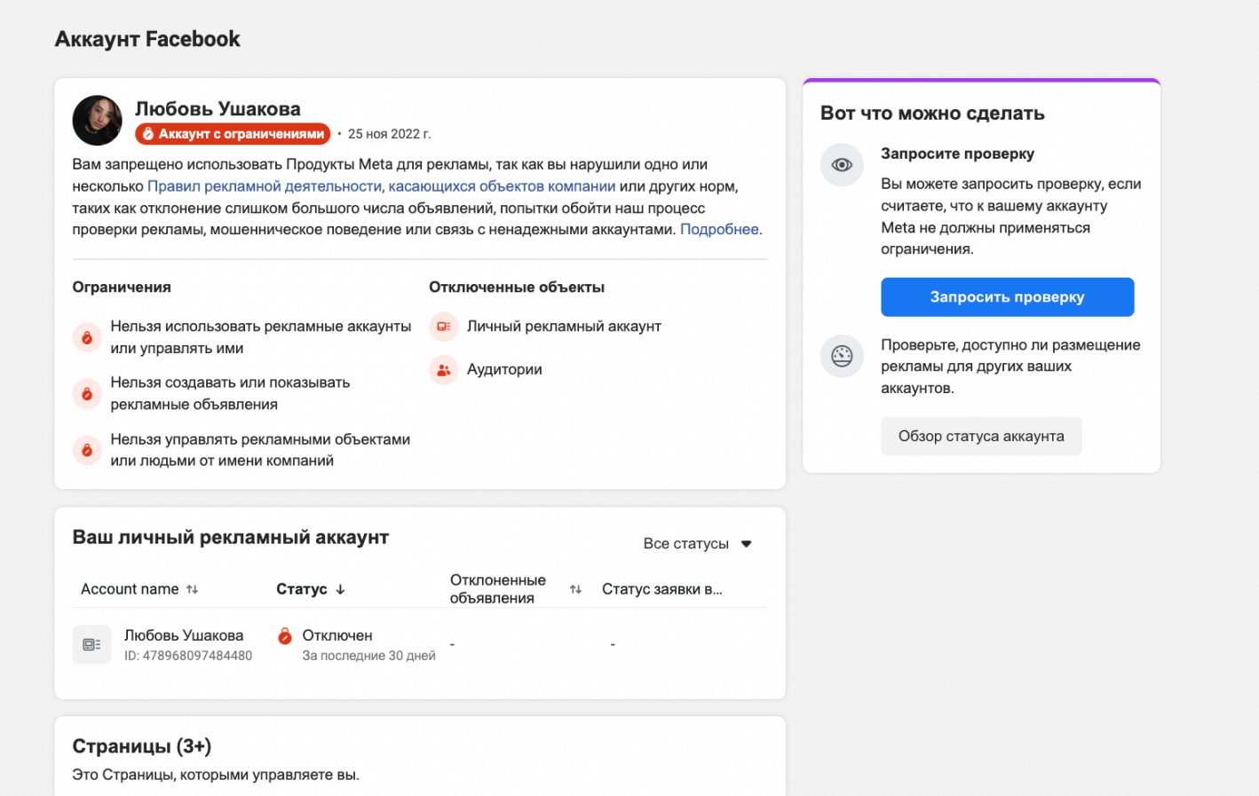This screenshot has height=796, width=1259.
Task: Click Любовь Ушакова profile avatar photo
Action: point(97,121)
